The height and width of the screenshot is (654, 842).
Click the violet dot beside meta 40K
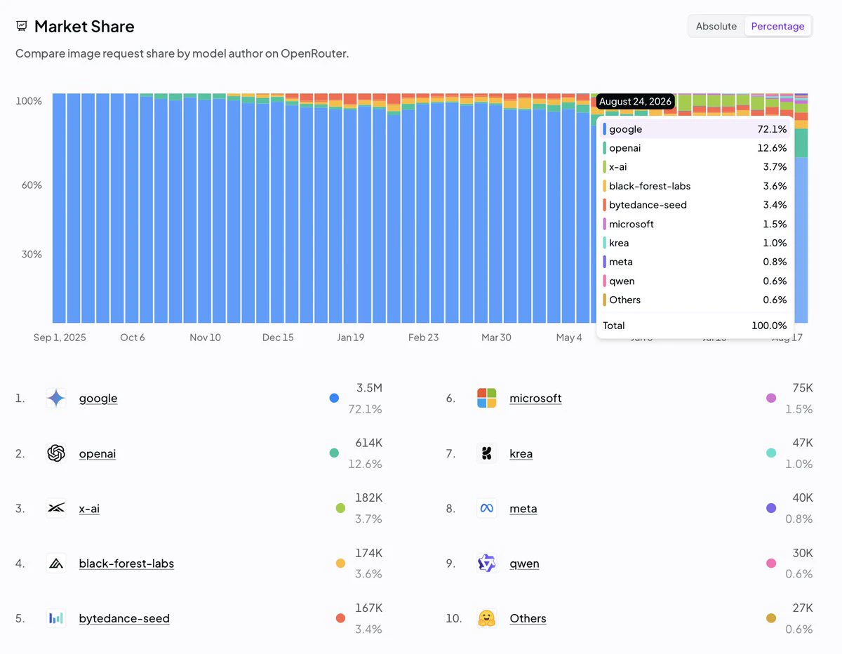point(771,508)
